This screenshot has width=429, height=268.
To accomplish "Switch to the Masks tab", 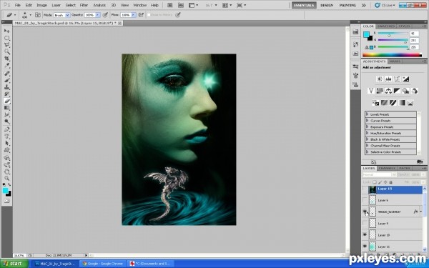I will coord(395,61).
